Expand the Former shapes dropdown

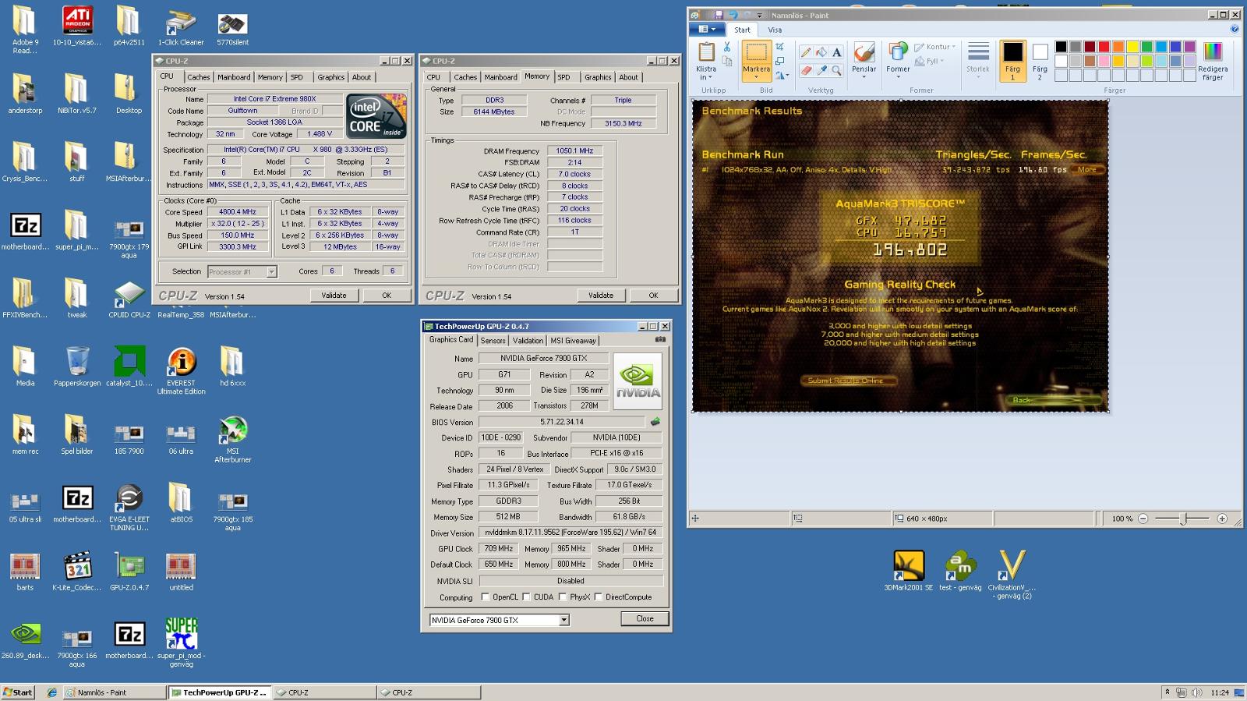(x=898, y=76)
